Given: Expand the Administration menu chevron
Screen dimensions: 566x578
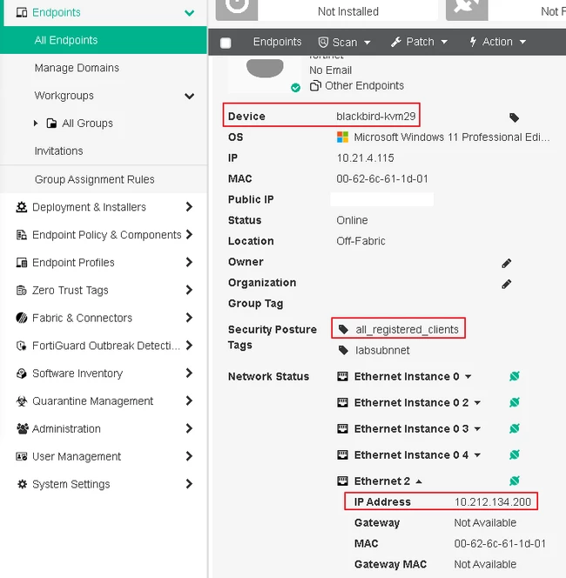Looking at the screenshot, I should [189, 428].
